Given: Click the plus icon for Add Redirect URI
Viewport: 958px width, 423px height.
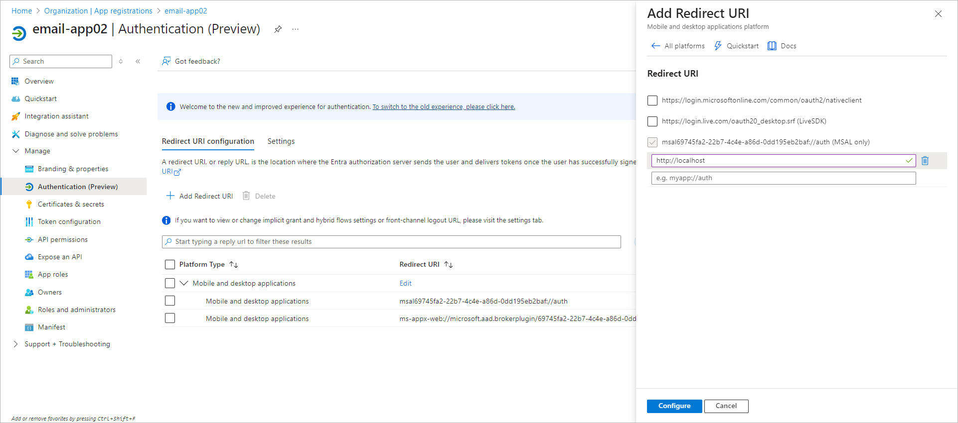Looking at the screenshot, I should [x=170, y=196].
